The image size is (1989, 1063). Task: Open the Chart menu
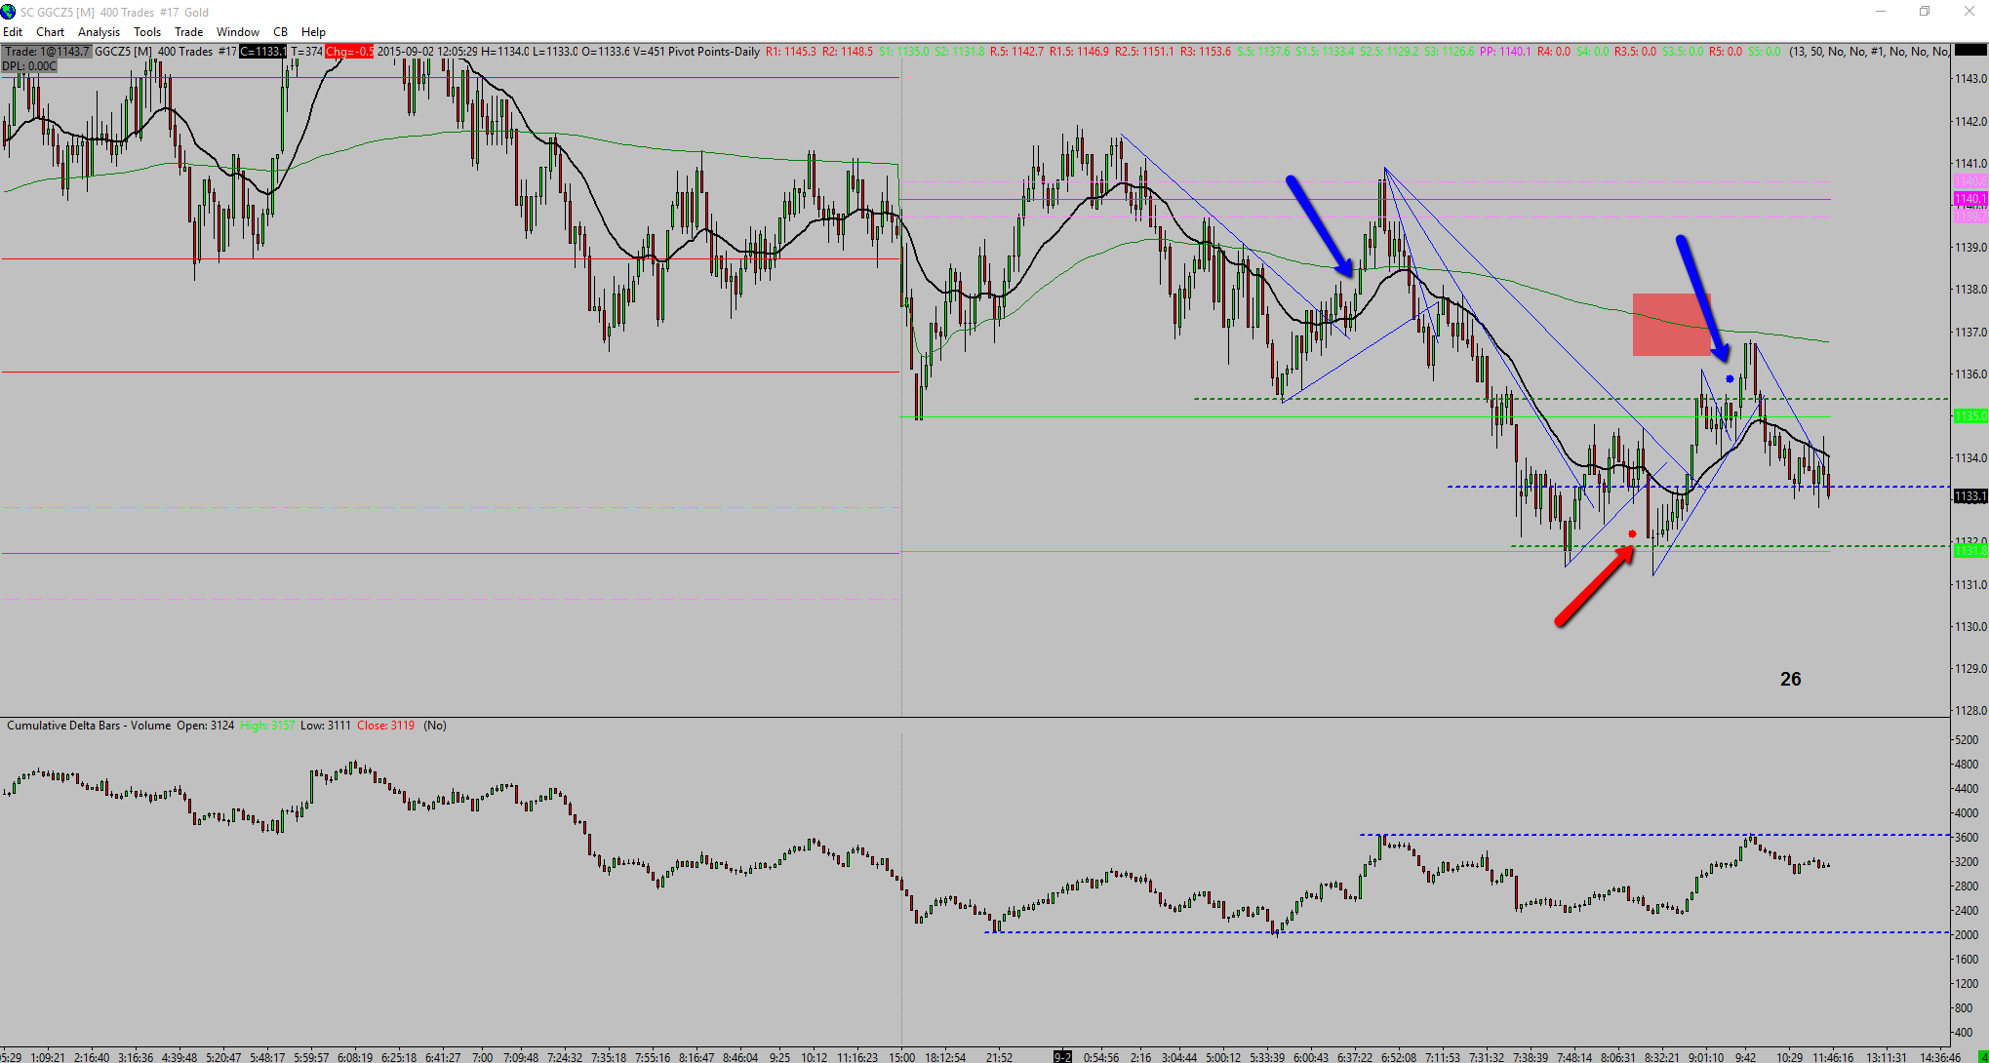pyautogui.click(x=50, y=32)
